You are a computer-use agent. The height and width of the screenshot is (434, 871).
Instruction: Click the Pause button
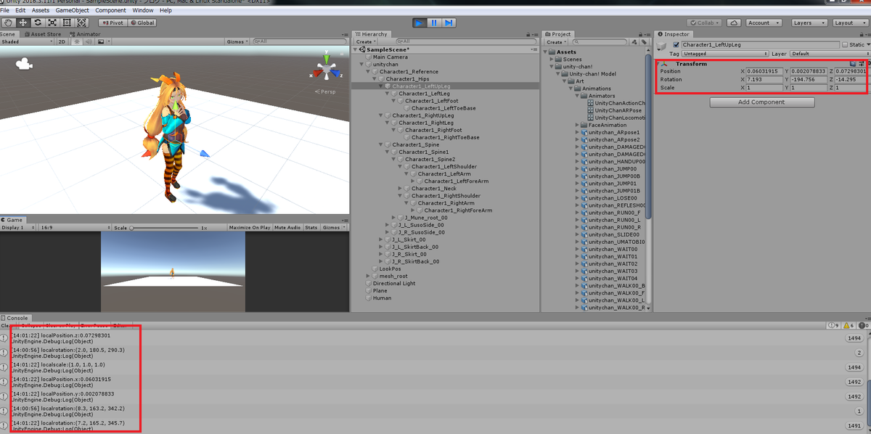434,23
